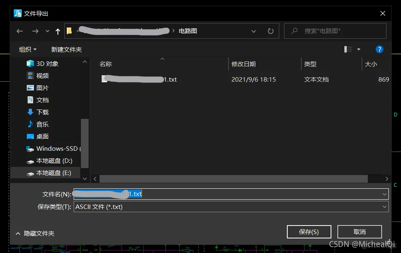Viewport: 401px width, 253px height.
Task: Open the 组织 menu
Action: click(28, 49)
